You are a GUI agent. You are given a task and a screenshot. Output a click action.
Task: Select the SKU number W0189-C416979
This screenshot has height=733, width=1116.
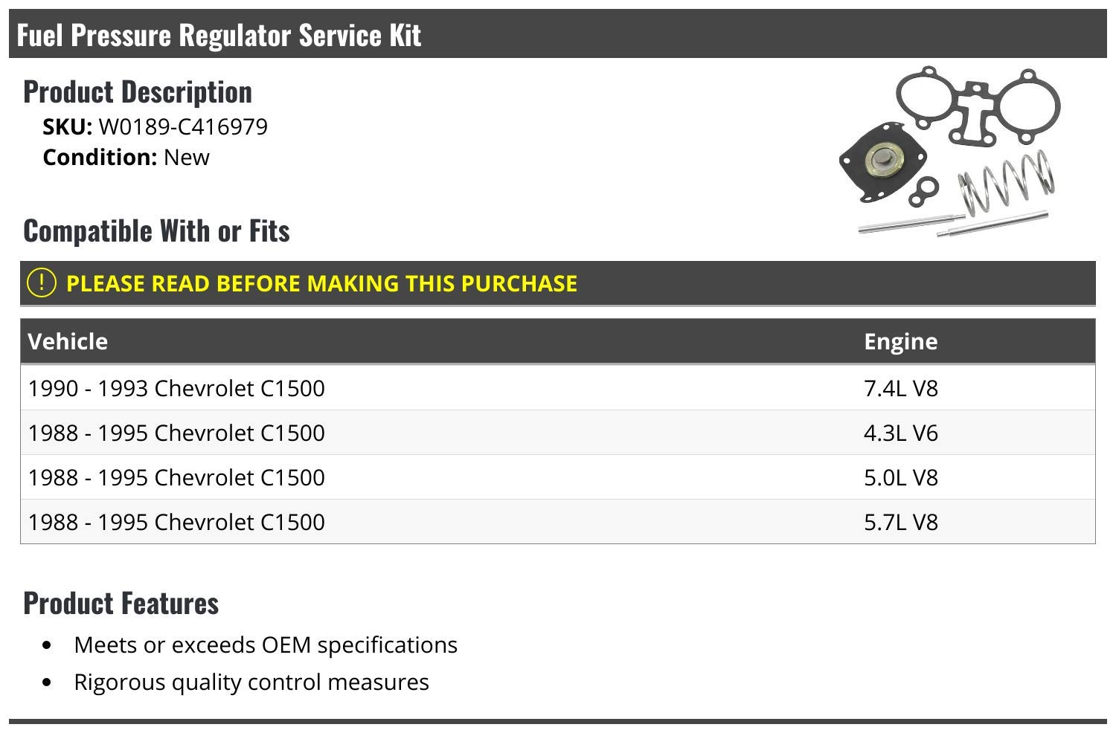coord(183,127)
